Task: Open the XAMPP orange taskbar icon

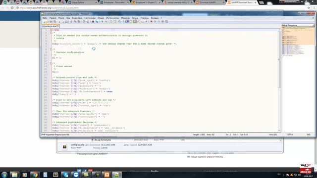Action: coord(107,175)
